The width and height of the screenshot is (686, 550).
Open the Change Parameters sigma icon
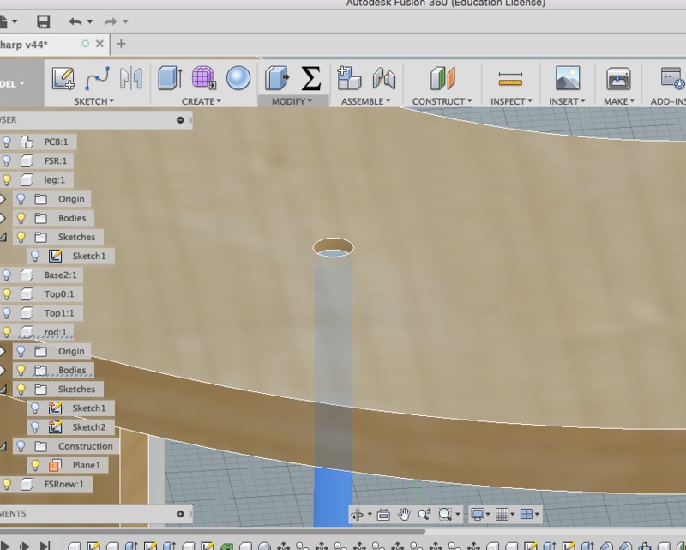pos(310,79)
